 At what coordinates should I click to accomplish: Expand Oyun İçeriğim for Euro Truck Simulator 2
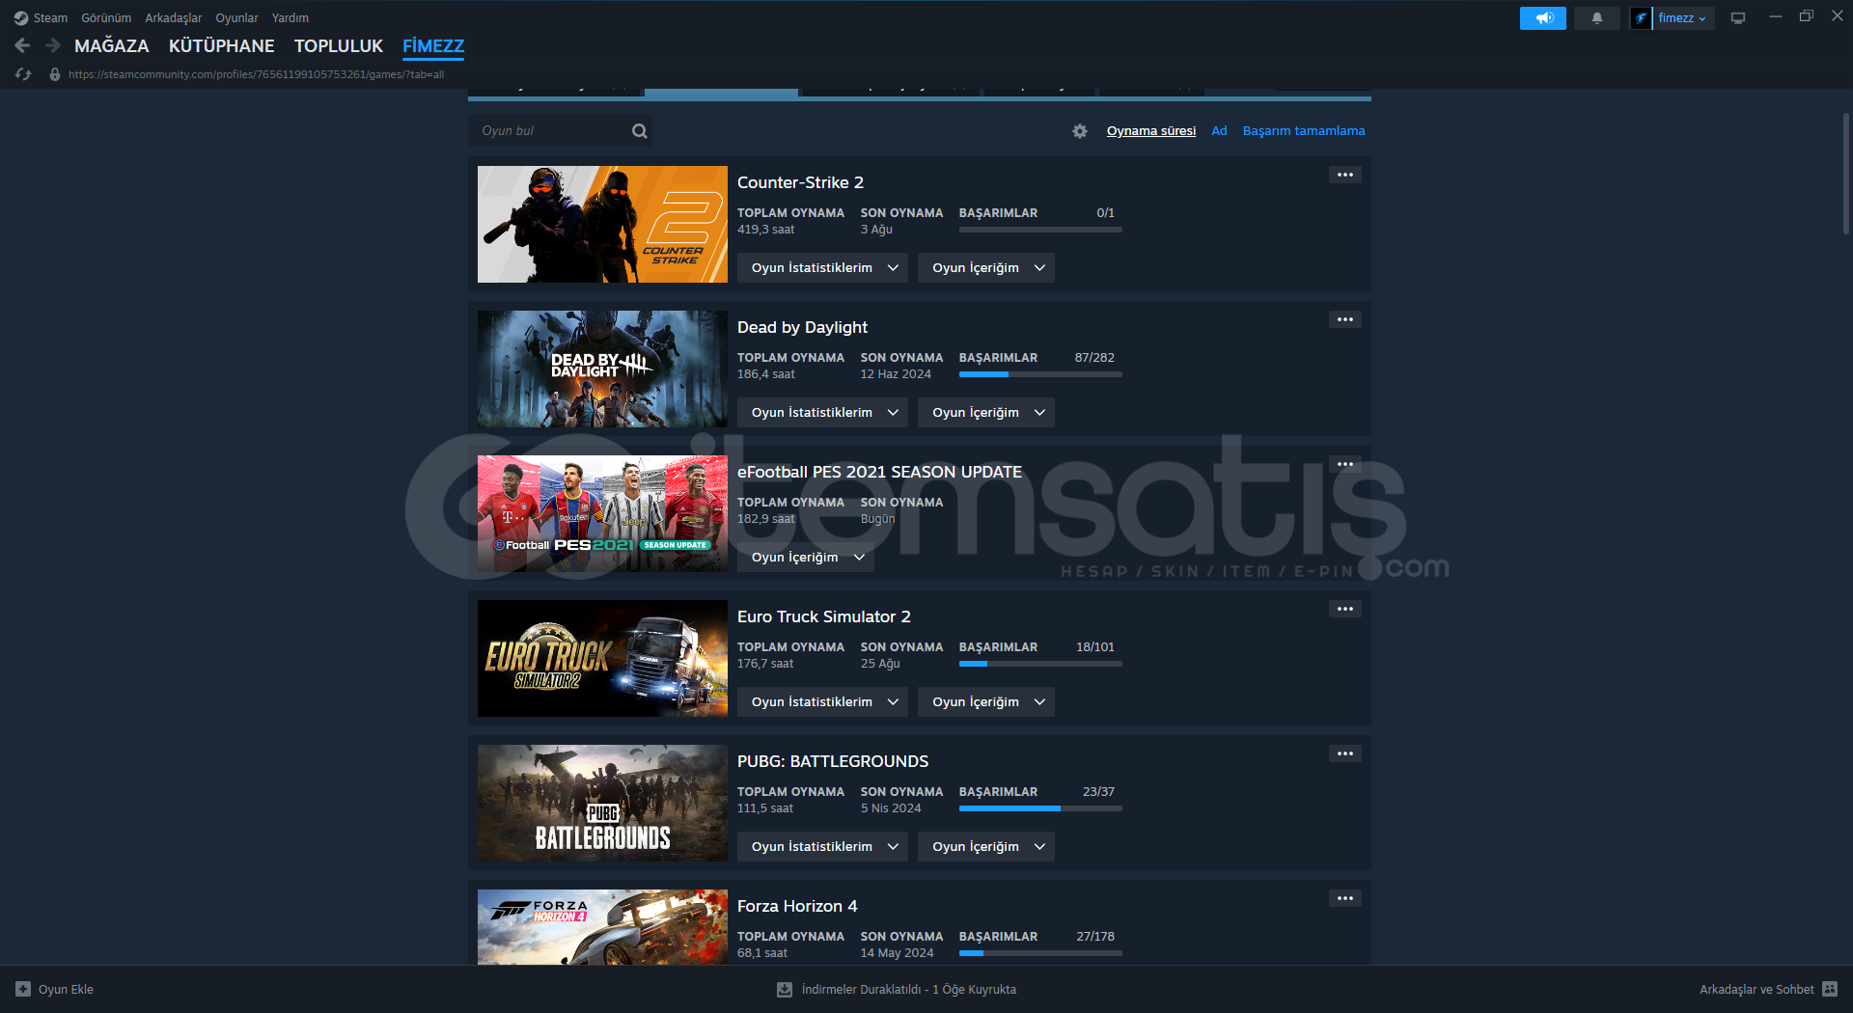tap(986, 702)
